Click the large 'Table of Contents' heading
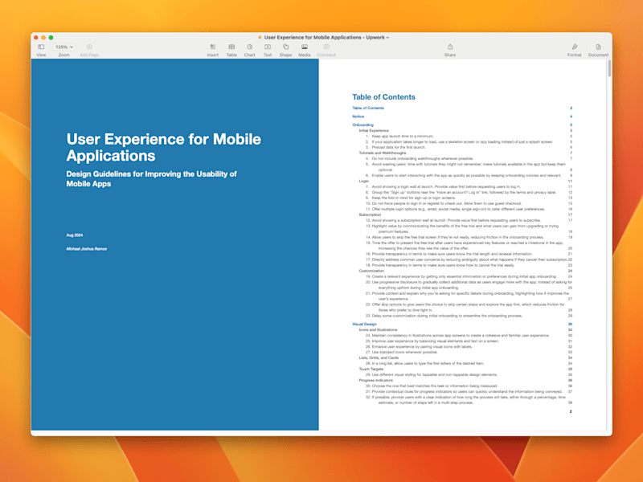 coord(384,97)
